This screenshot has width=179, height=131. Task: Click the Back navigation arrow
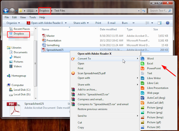click(x=6, y=11)
